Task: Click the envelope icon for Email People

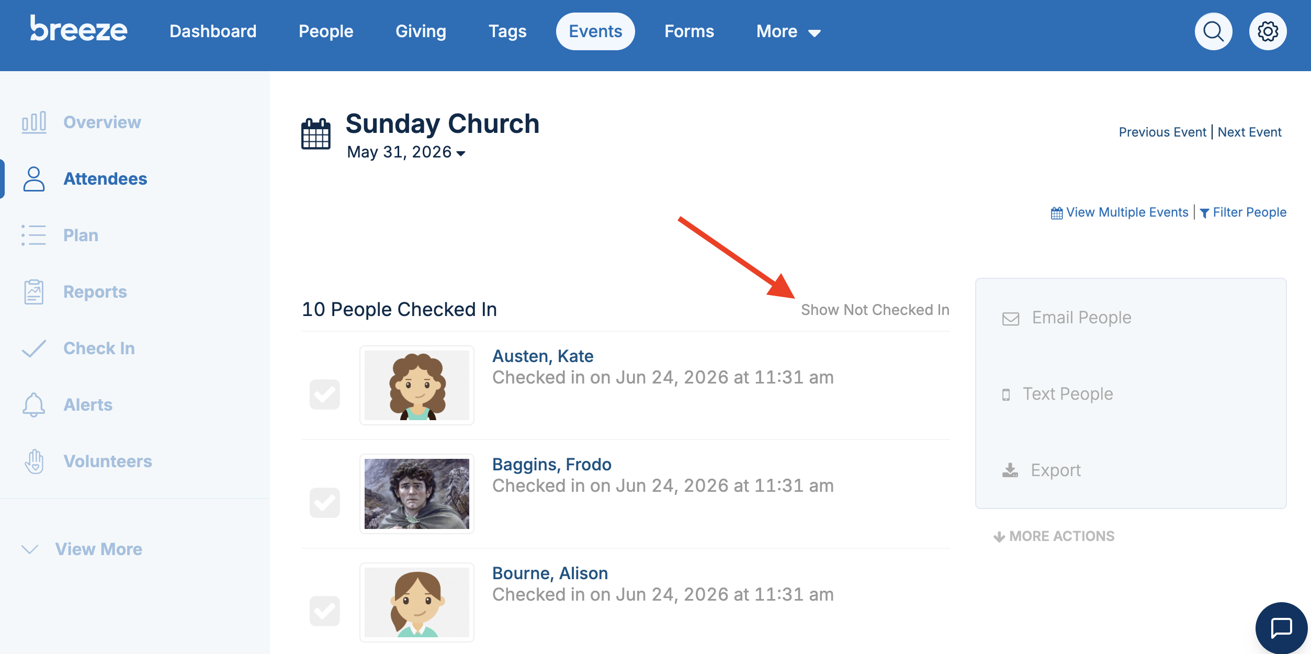Action: point(1011,319)
